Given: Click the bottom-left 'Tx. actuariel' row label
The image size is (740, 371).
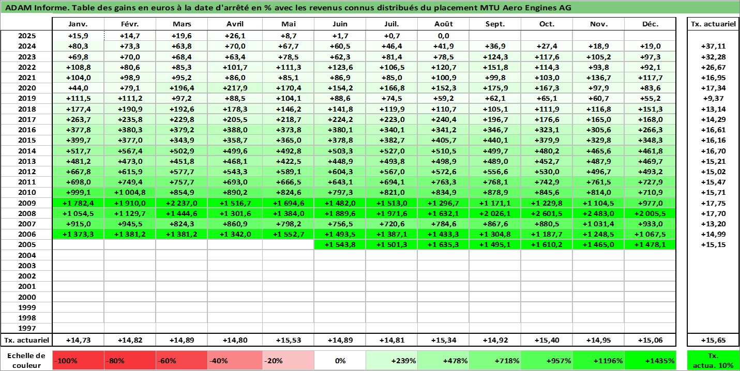Looking at the screenshot, I should pyautogui.click(x=26, y=340).
